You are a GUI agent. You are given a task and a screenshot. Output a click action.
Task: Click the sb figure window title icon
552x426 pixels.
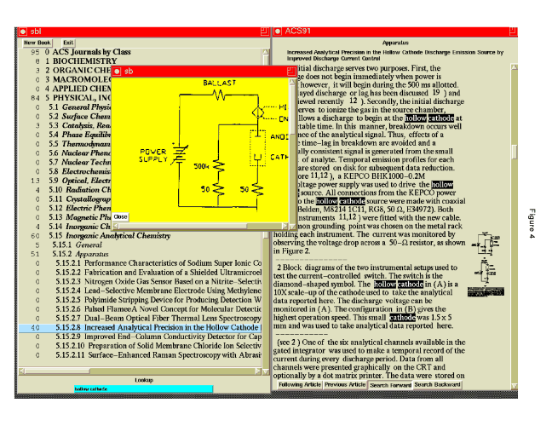click(x=118, y=72)
